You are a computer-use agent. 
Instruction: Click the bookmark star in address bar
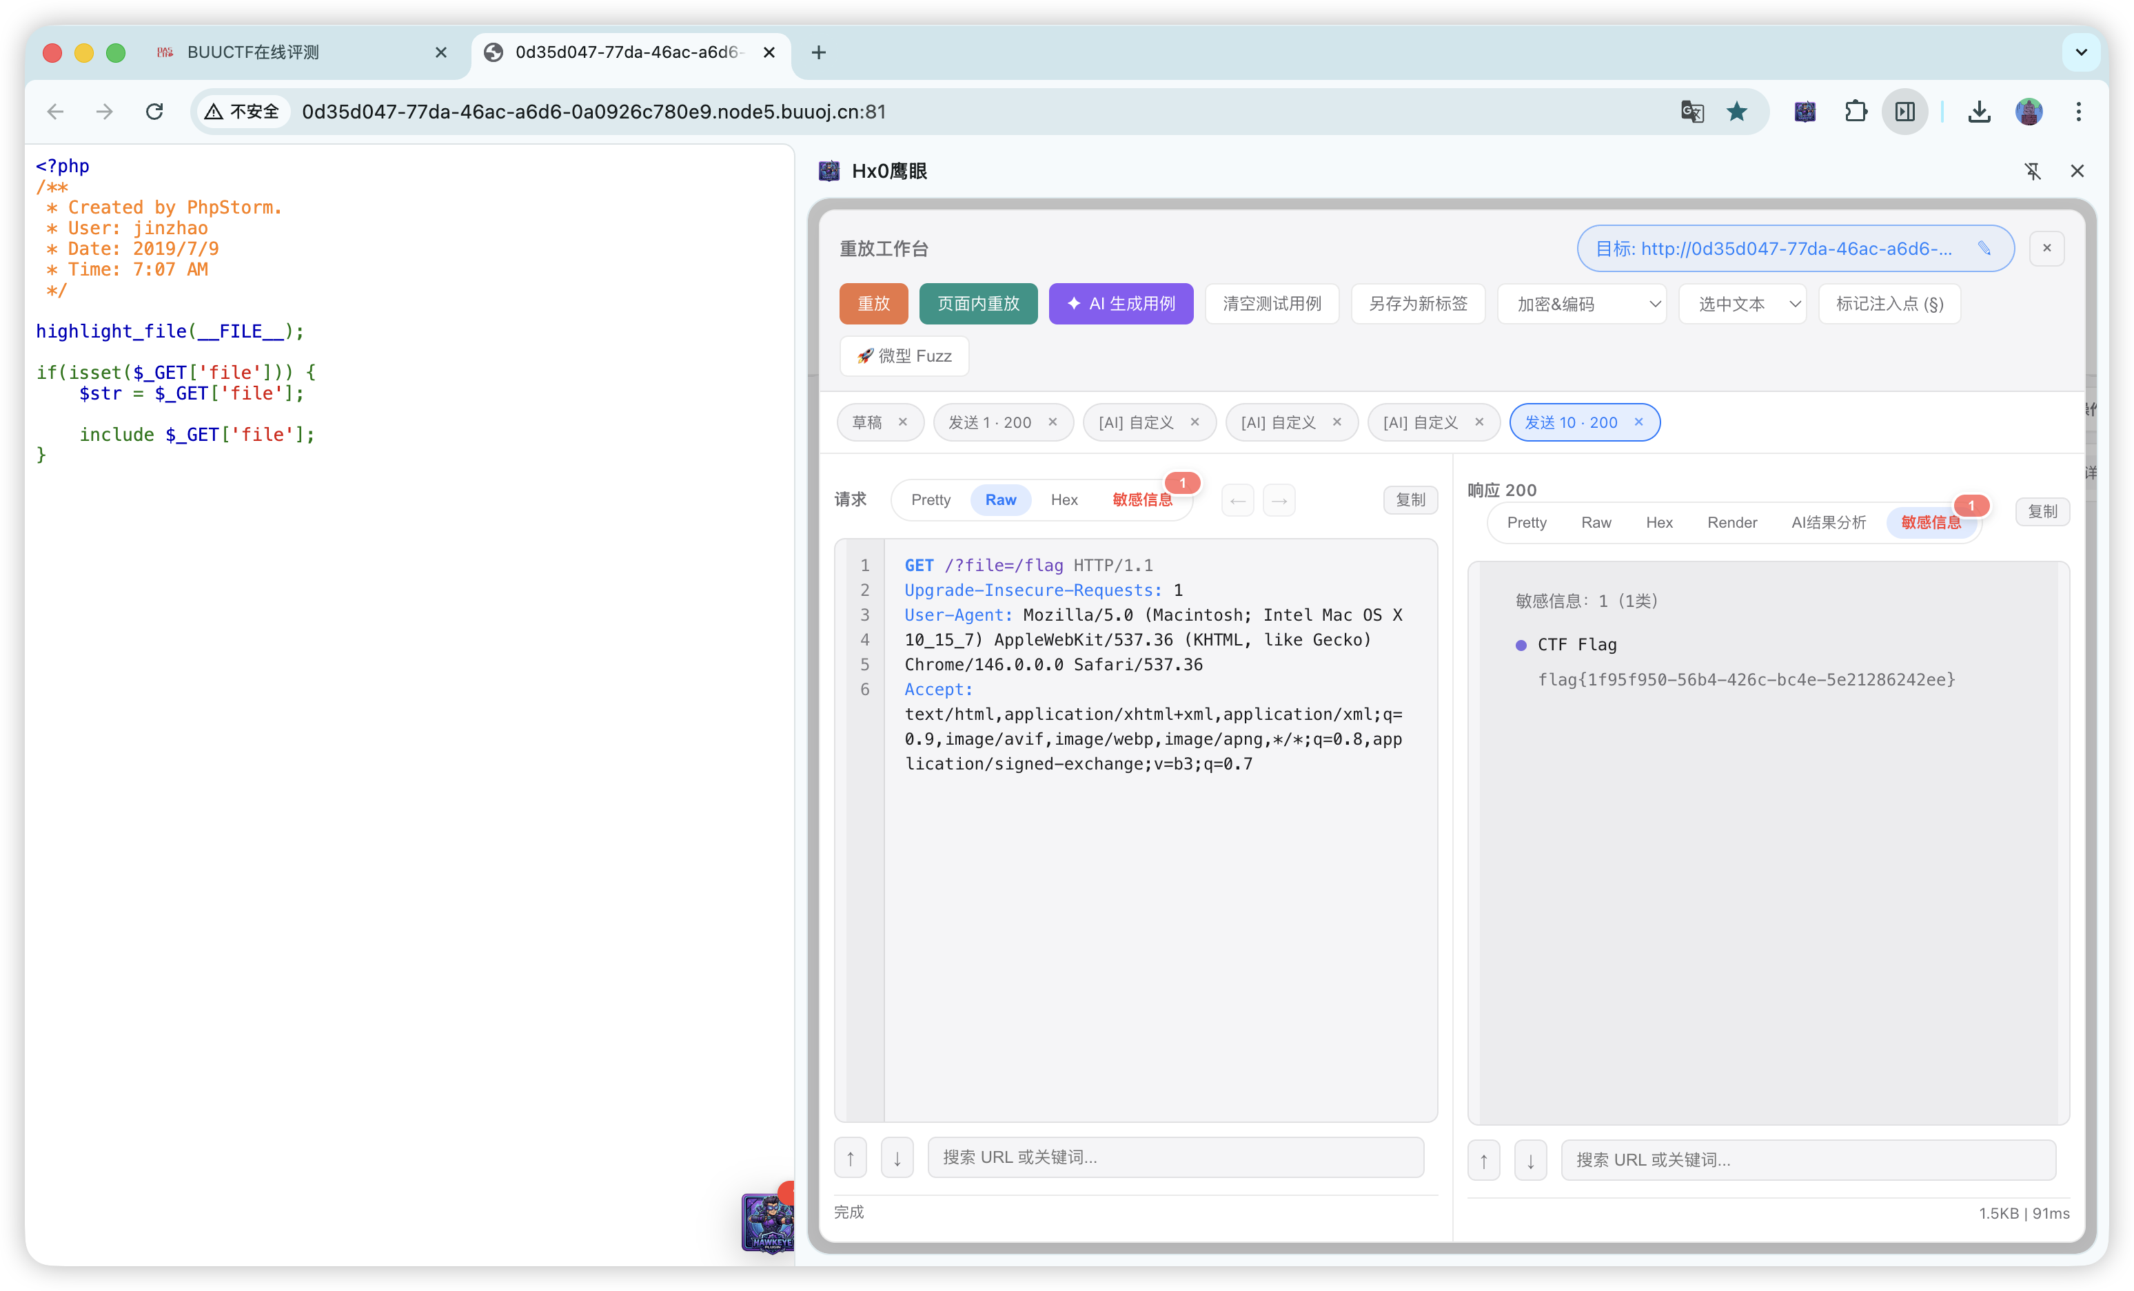tap(1736, 112)
